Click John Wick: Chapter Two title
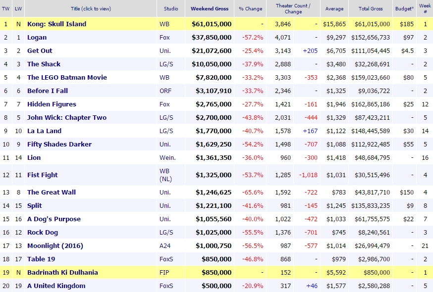The width and height of the screenshot is (433, 292). tap(66, 118)
